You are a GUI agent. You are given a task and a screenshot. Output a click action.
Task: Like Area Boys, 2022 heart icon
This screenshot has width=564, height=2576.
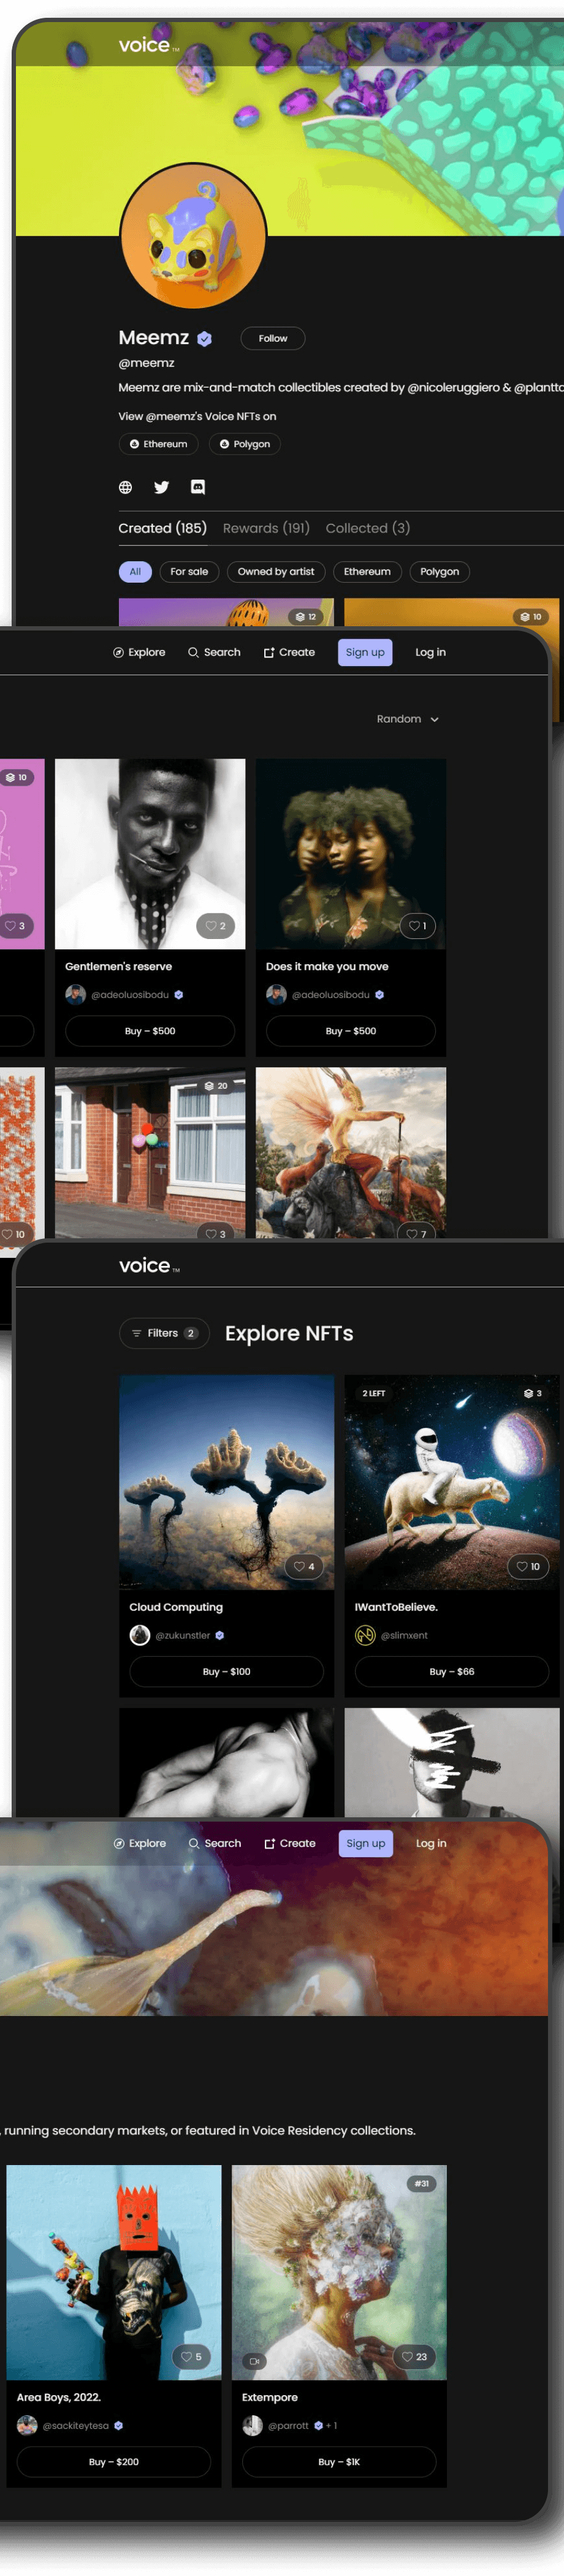tap(191, 2357)
